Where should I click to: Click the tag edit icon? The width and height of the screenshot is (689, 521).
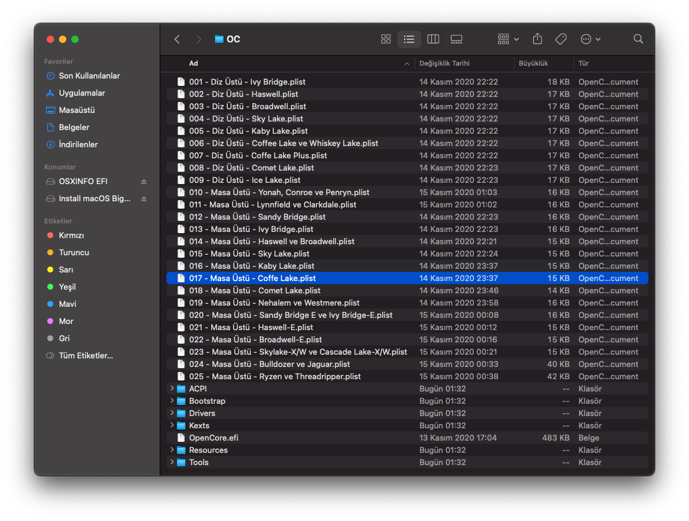coord(561,39)
